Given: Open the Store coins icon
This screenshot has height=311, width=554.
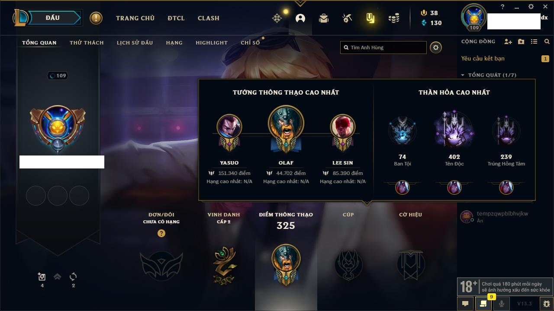Looking at the screenshot, I should (394, 18).
